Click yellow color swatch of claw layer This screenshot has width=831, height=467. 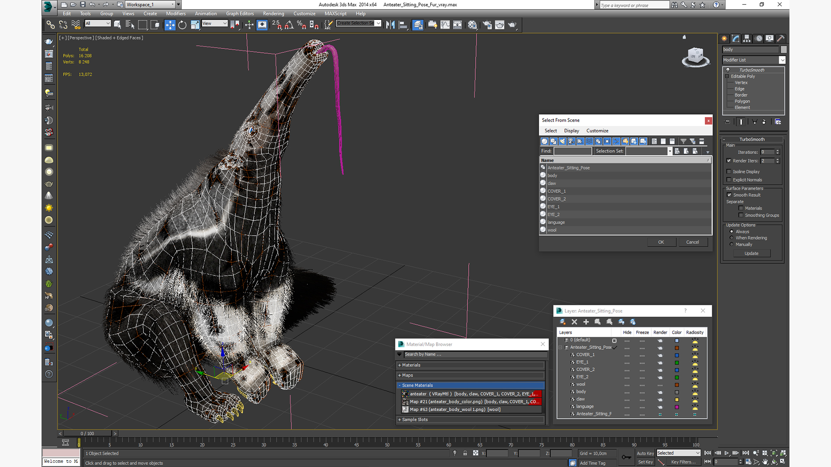[x=676, y=400]
